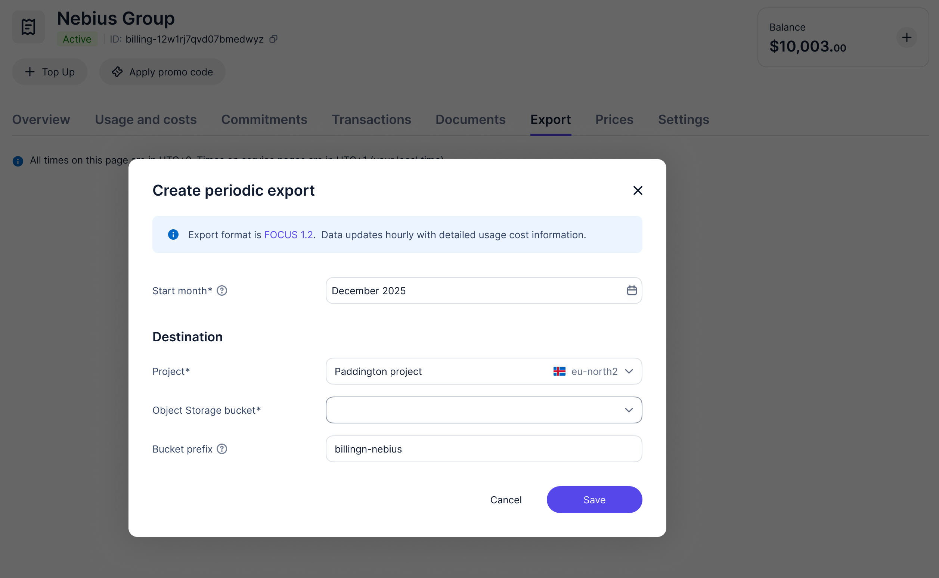
Task: Click Cancel in the export dialog
Action: coord(505,500)
